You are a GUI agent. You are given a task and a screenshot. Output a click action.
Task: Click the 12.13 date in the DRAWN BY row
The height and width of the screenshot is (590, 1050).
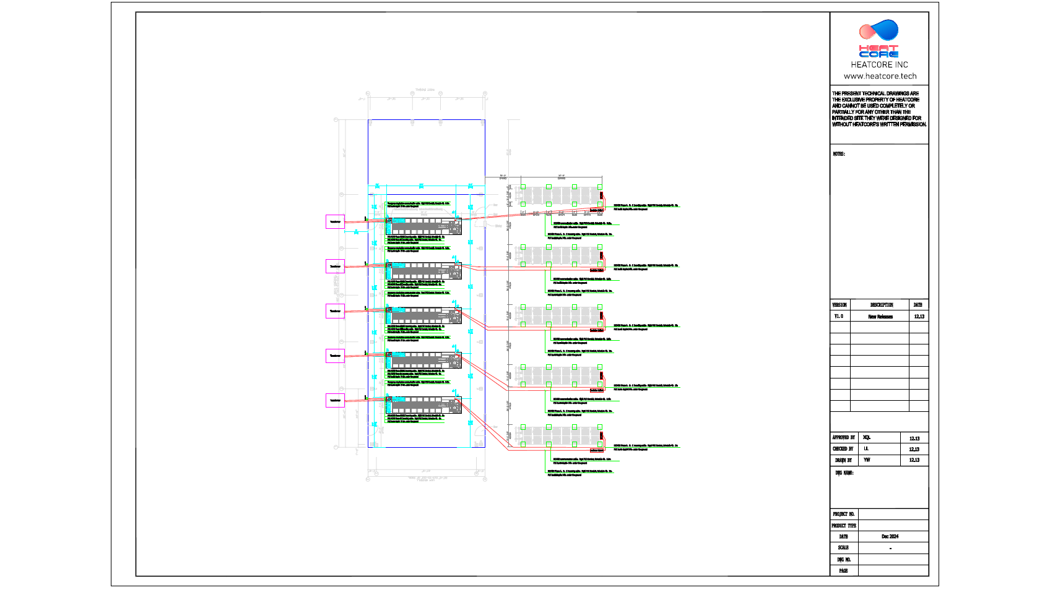(x=914, y=460)
